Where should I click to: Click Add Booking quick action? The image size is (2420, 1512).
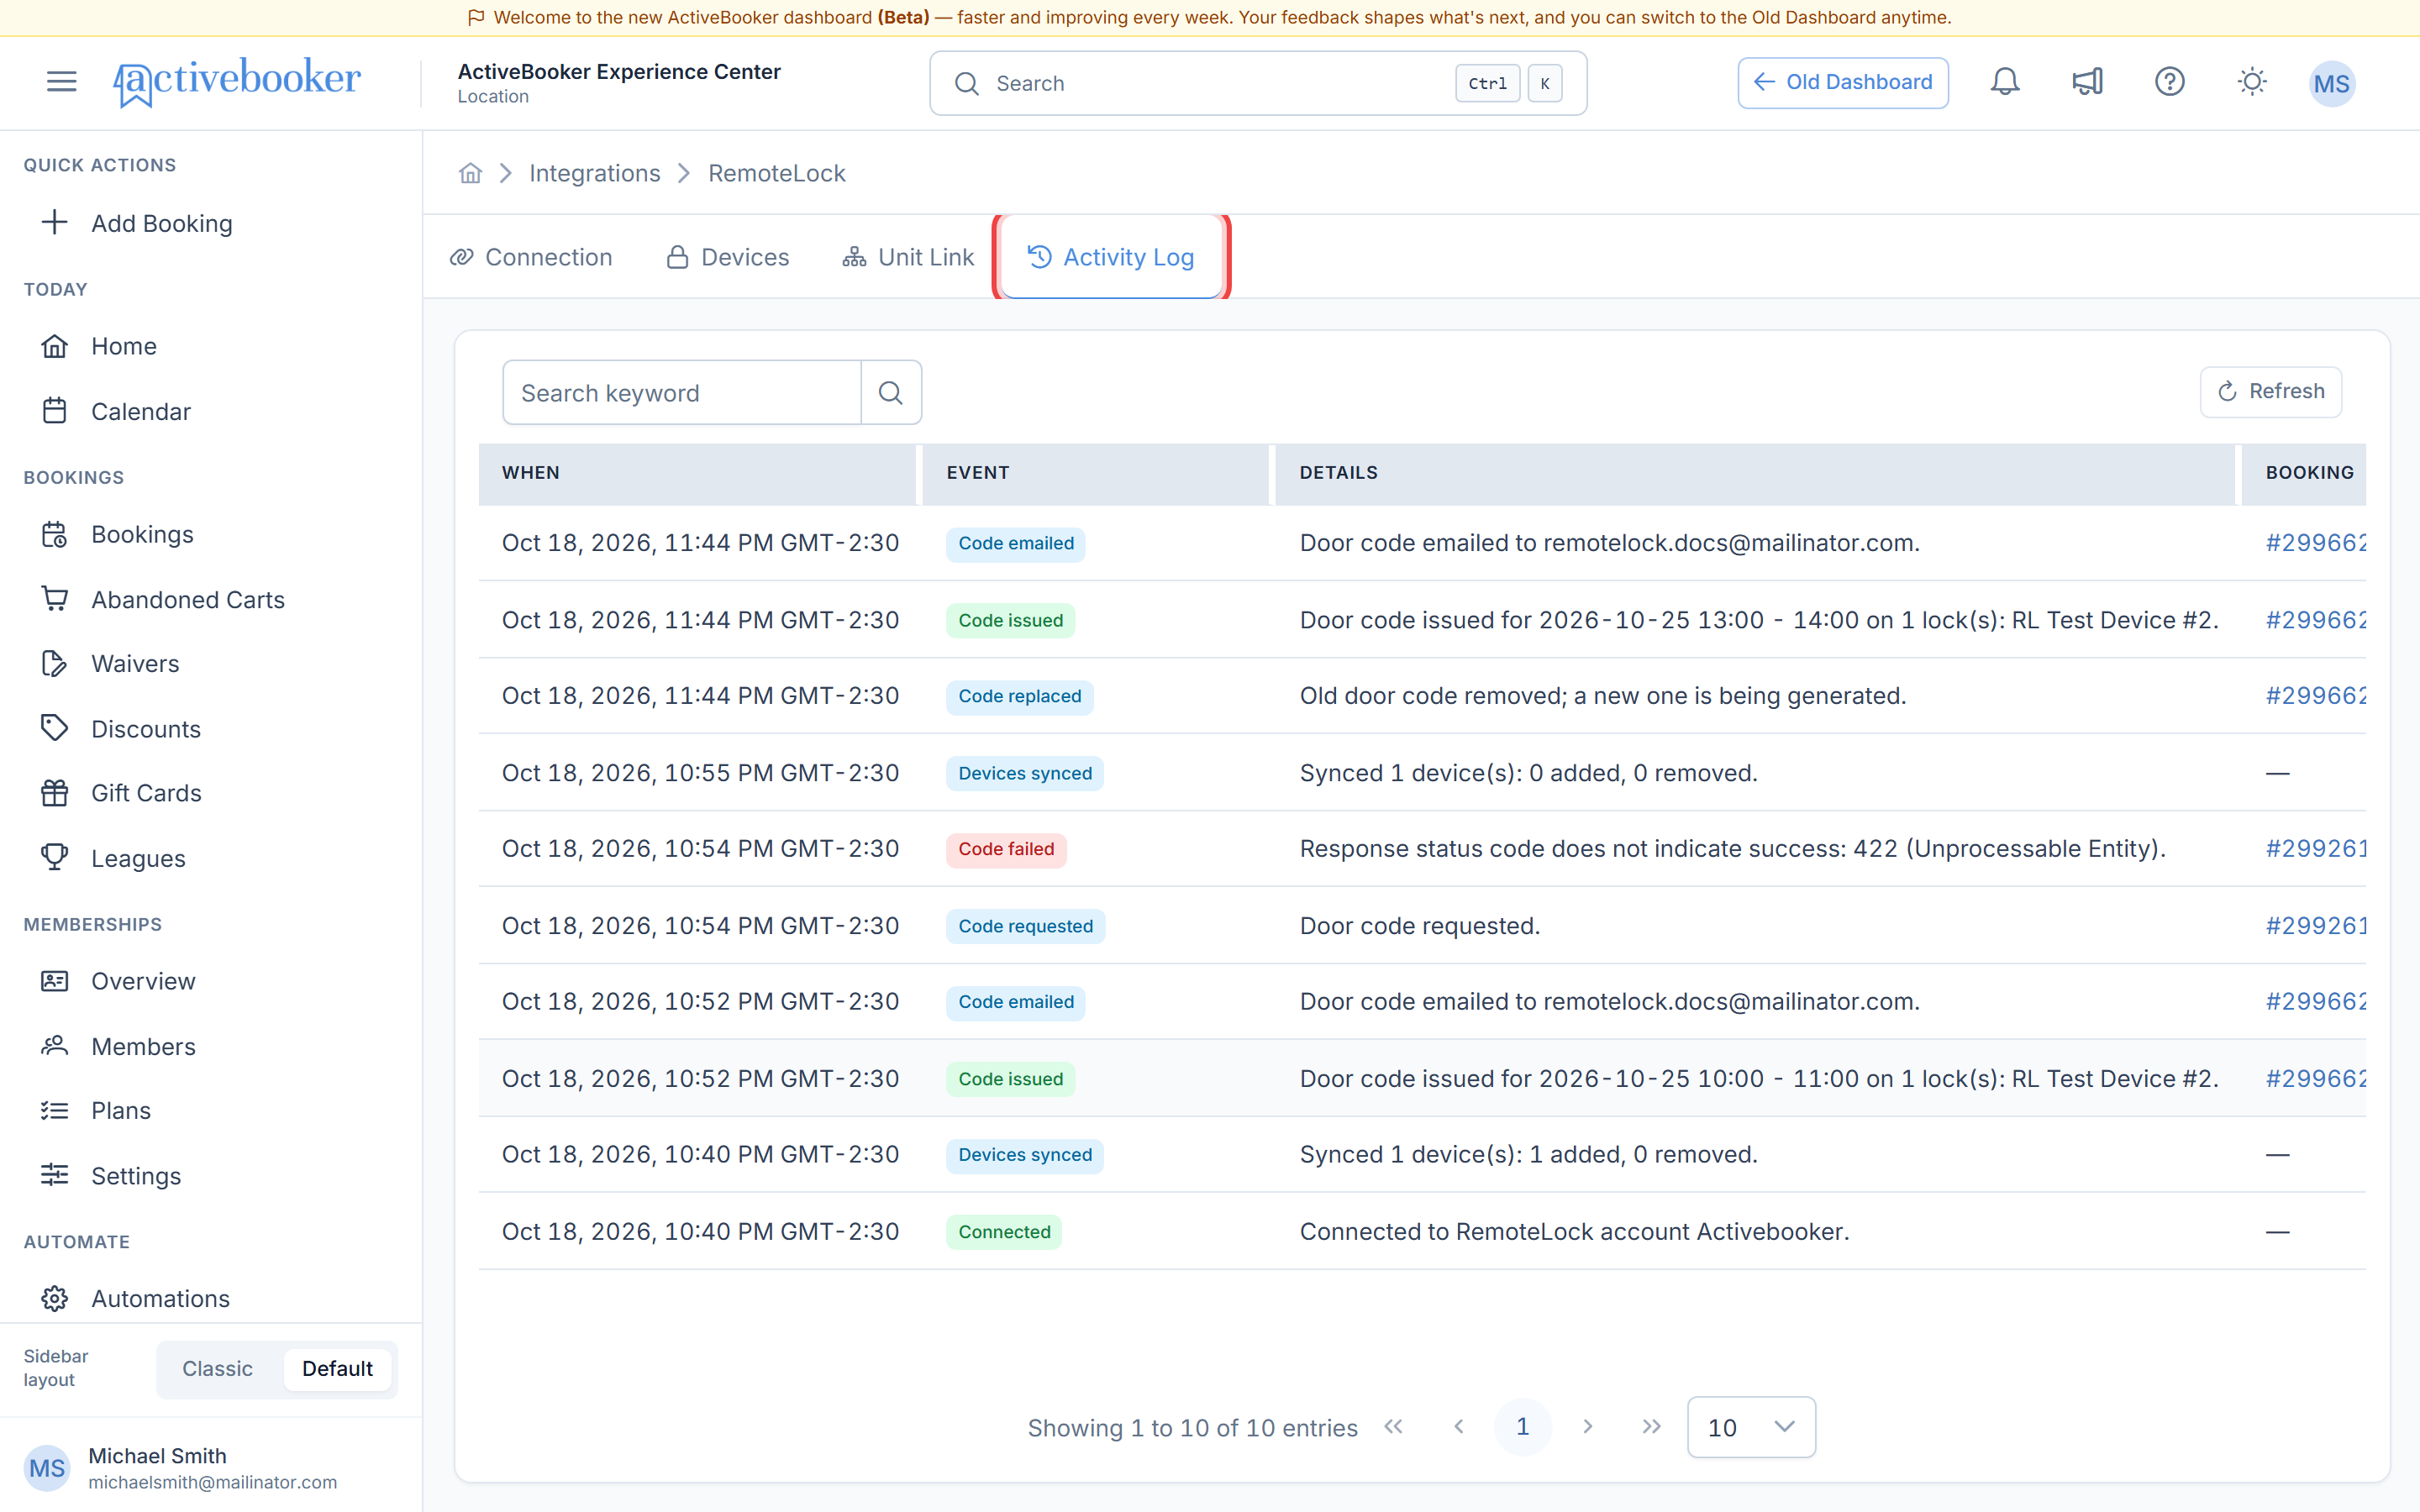(211, 223)
